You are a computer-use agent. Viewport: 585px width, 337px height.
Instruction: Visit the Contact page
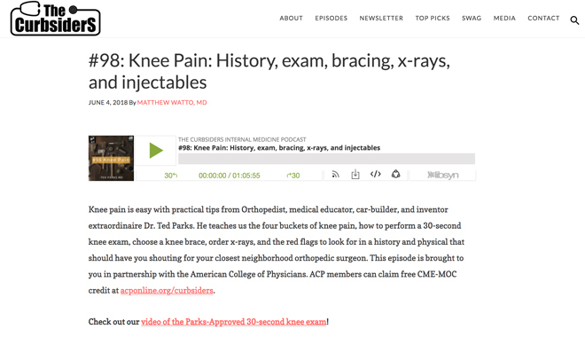543,18
